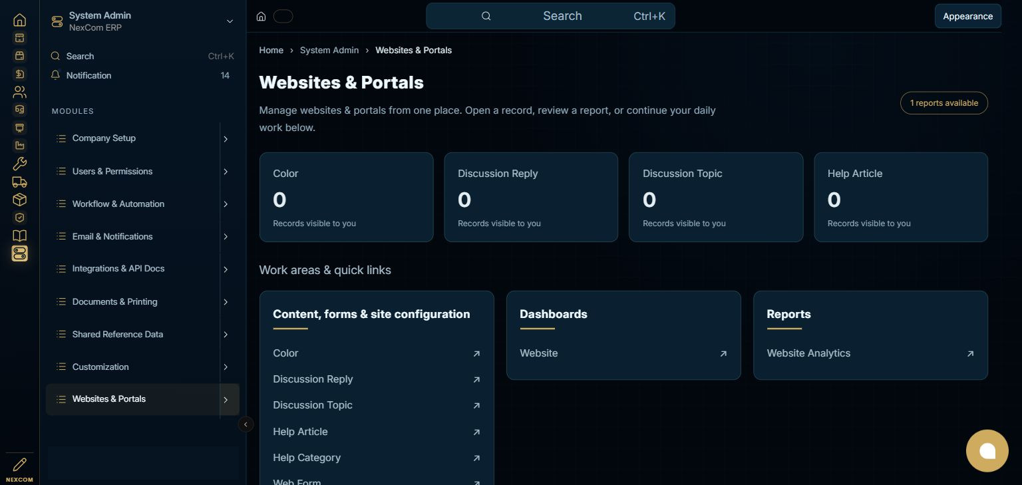The height and width of the screenshot is (485, 1022).
Task: Click the home icon in the top bar
Action: [x=261, y=17]
